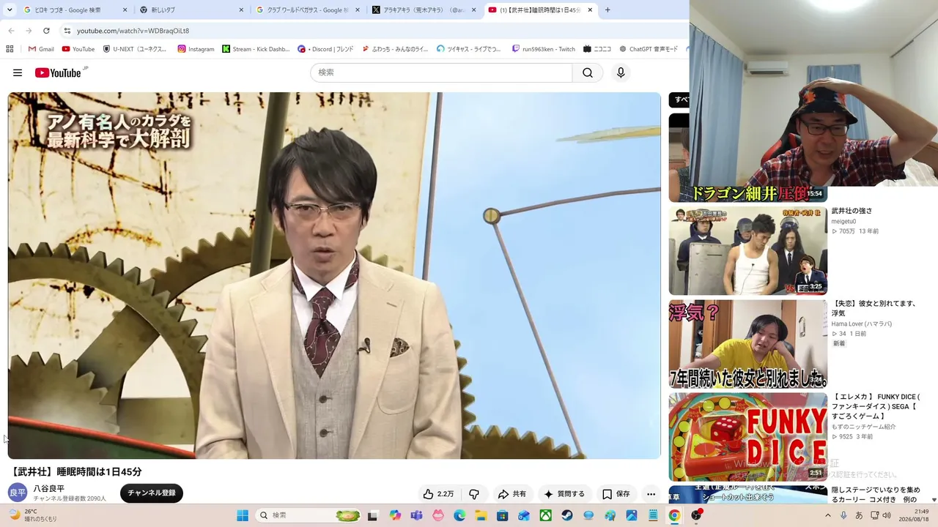Open the YouTube bookmark
This screenshot has width=938, height=527.
coord(78,49)
